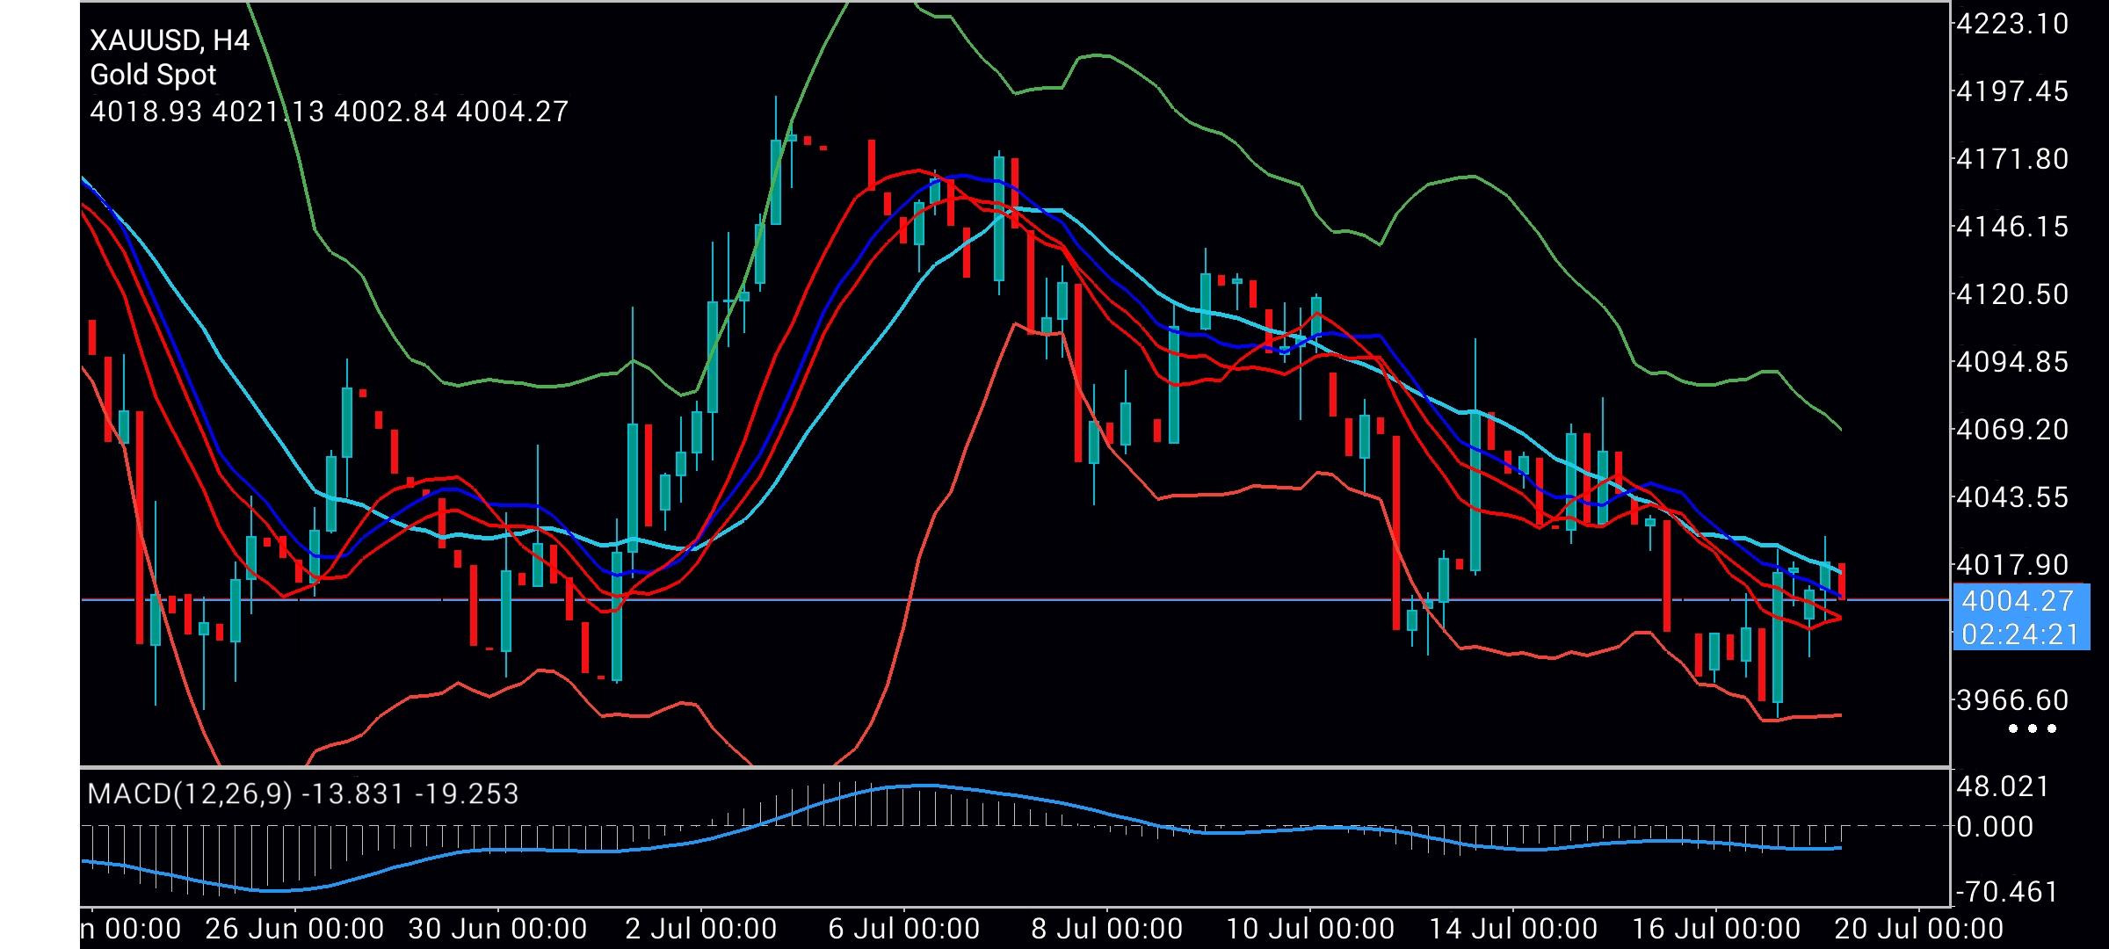This screenshot has height=949, width=2109.
Task: Click price scale label 4120.50
Action: coord(2011,294)
